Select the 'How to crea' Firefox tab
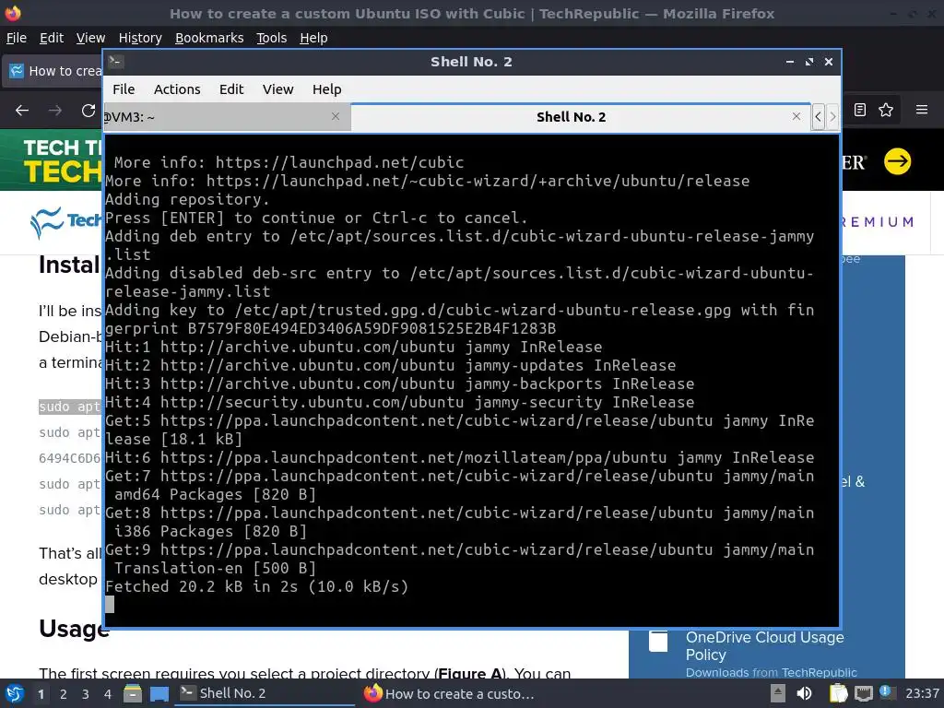The width and height of the screenshot is (944, 708). coord(53,71)
